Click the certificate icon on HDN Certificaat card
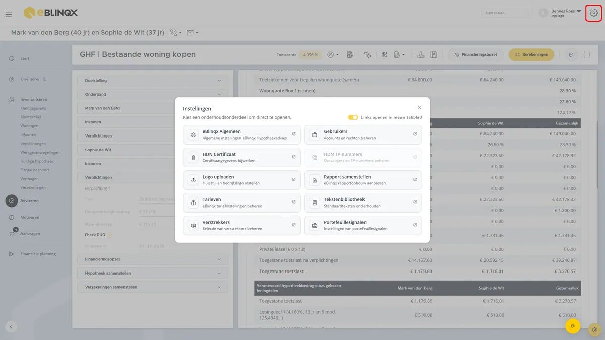 tap(193, 157)
